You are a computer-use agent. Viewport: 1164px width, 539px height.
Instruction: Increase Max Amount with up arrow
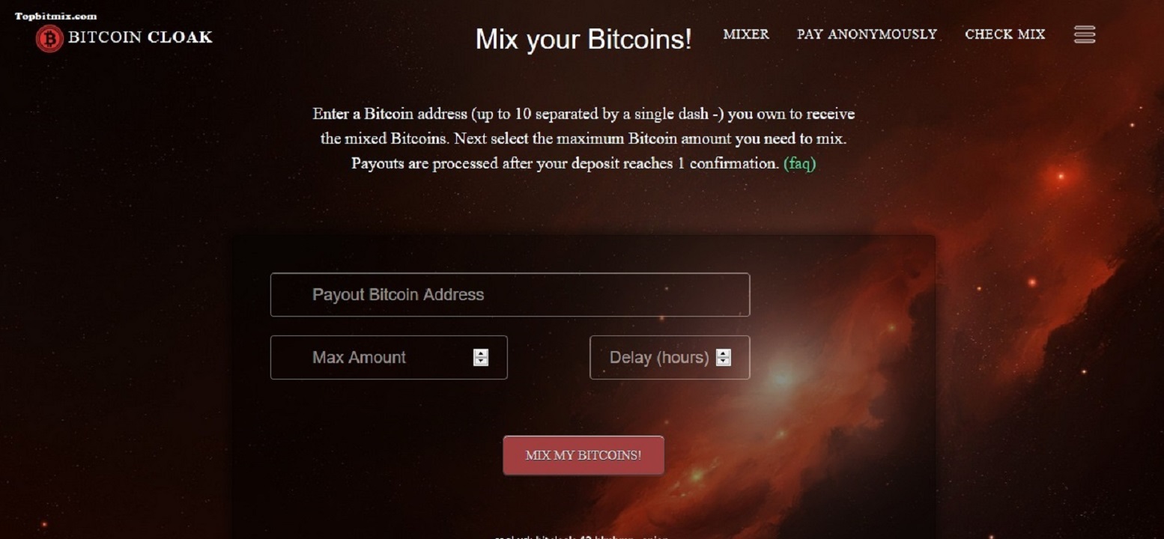tap(481, 353)
